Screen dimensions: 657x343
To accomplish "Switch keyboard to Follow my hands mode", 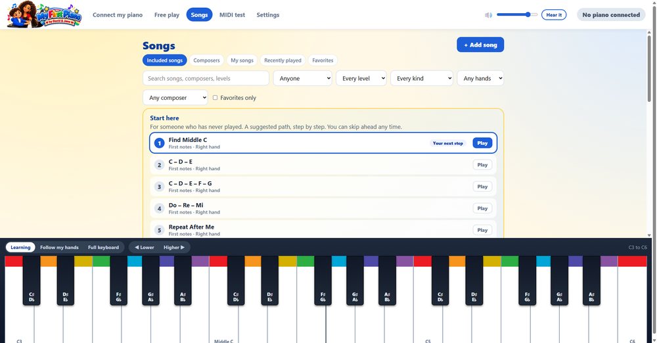I will pyautogui.click(x=59, y=248).
